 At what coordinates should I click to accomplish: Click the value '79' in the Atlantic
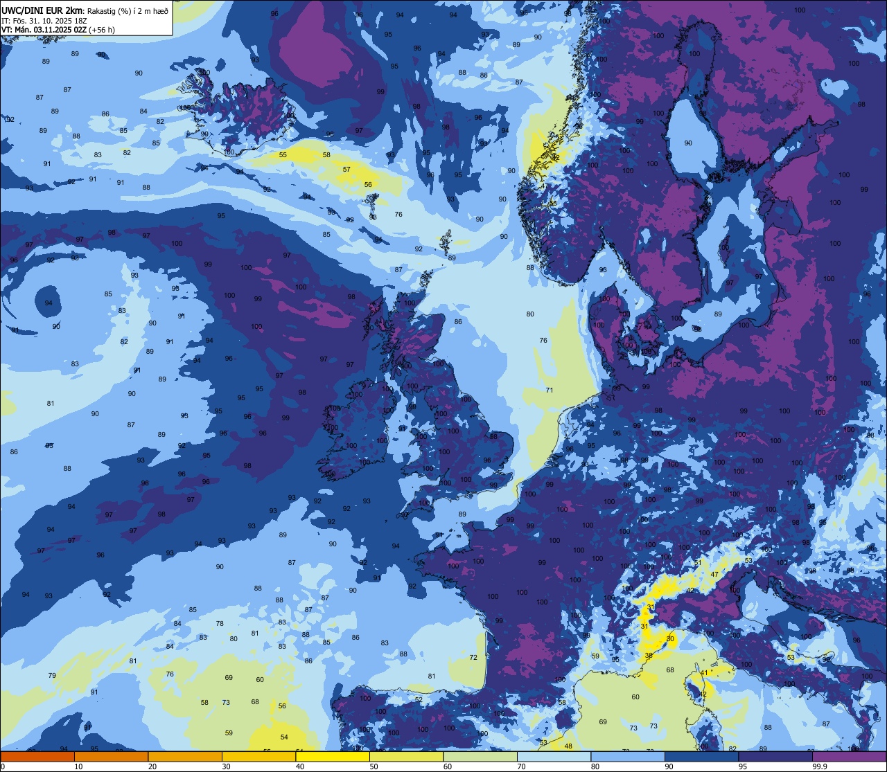(52, 675)
